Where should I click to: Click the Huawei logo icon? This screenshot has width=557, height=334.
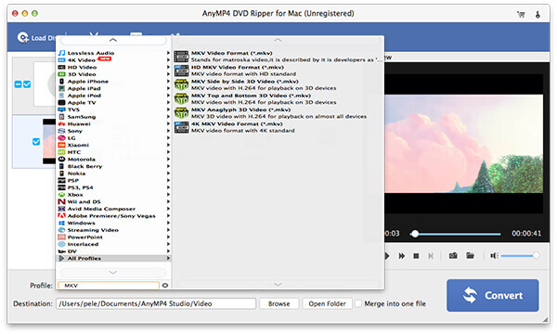click(x=61, y=124)
